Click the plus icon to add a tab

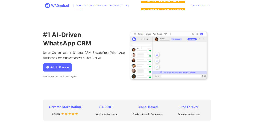170,34
